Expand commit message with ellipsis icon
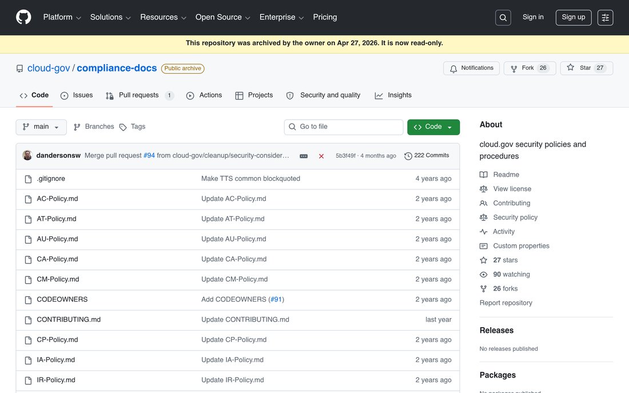The image size is (629, 393). pos(304,156)
